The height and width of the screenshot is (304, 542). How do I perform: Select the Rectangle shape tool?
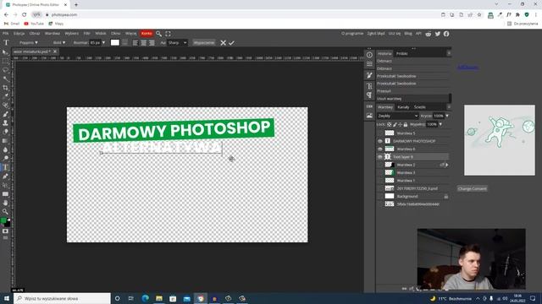point(5,194)
